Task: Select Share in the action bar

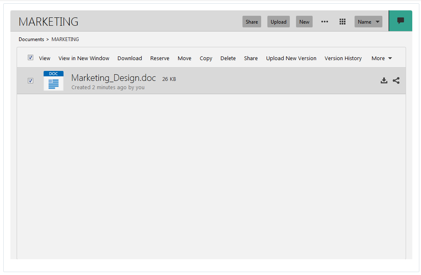Action: [251, 58]
